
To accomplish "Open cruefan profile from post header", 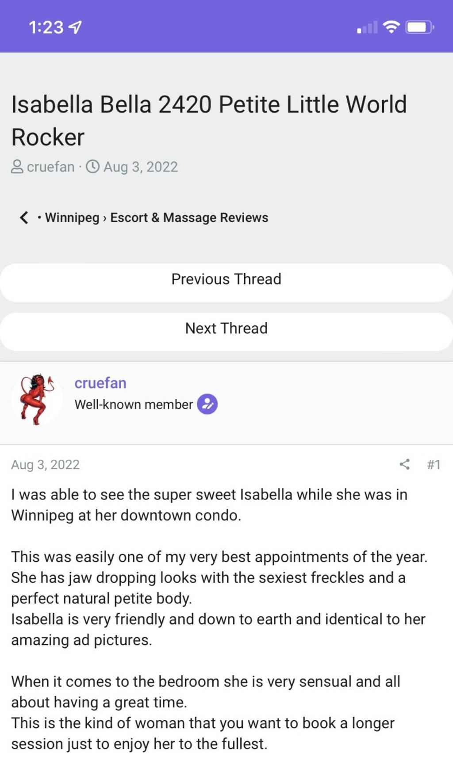I will 100,383.
